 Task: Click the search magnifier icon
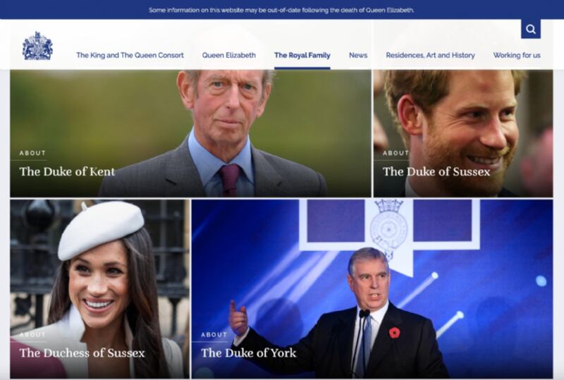click(x=531, y=29)
